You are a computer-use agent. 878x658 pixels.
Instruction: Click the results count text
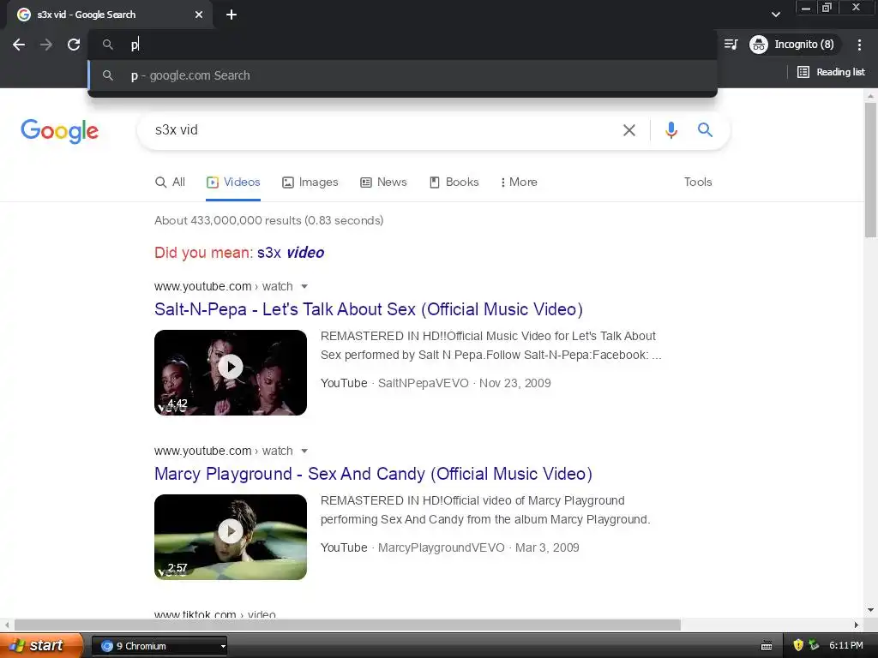pyautogui.click(x=268, y=220)
